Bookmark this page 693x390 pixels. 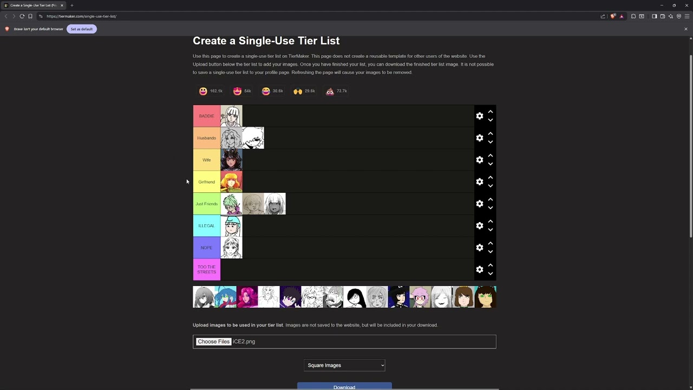[30, 16]
